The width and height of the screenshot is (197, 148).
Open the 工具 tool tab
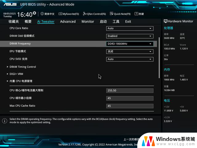pyautogui.click(x=116, y=22)
